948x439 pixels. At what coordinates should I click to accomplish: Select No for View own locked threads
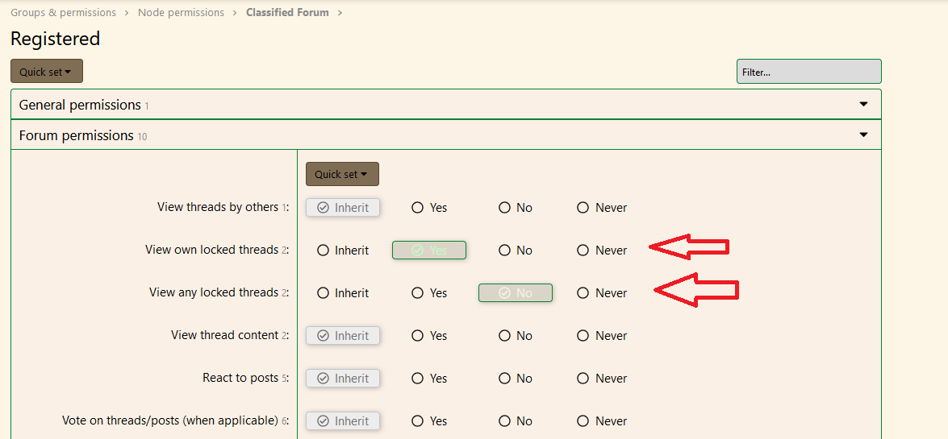(x=515, y=250)
